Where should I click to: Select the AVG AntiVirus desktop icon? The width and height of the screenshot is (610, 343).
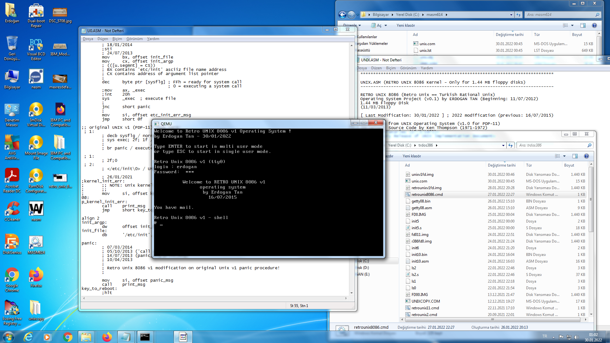(12, 147)
